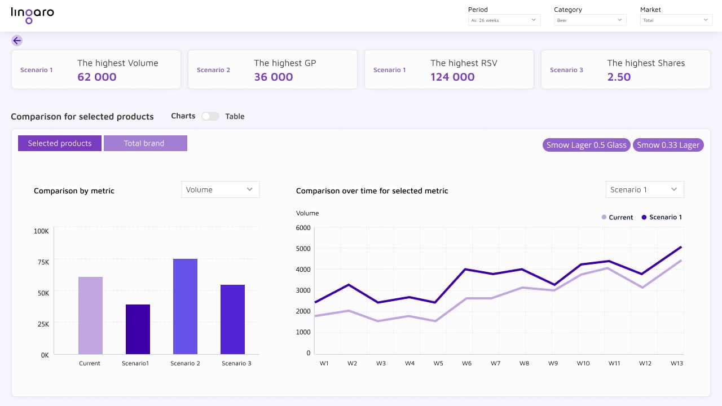Click the Scenario 2 bar in chart
The height and width of the screenshot is (406, 722).
tap(185, 306)
